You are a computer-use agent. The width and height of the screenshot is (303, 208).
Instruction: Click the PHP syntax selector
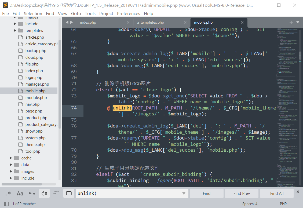point(283,204)
